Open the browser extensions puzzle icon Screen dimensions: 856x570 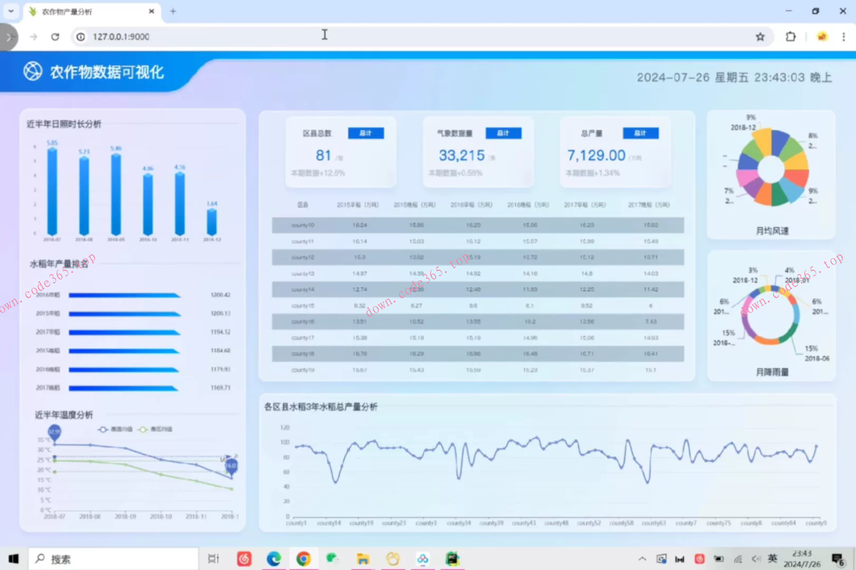[x=790, y=36]
